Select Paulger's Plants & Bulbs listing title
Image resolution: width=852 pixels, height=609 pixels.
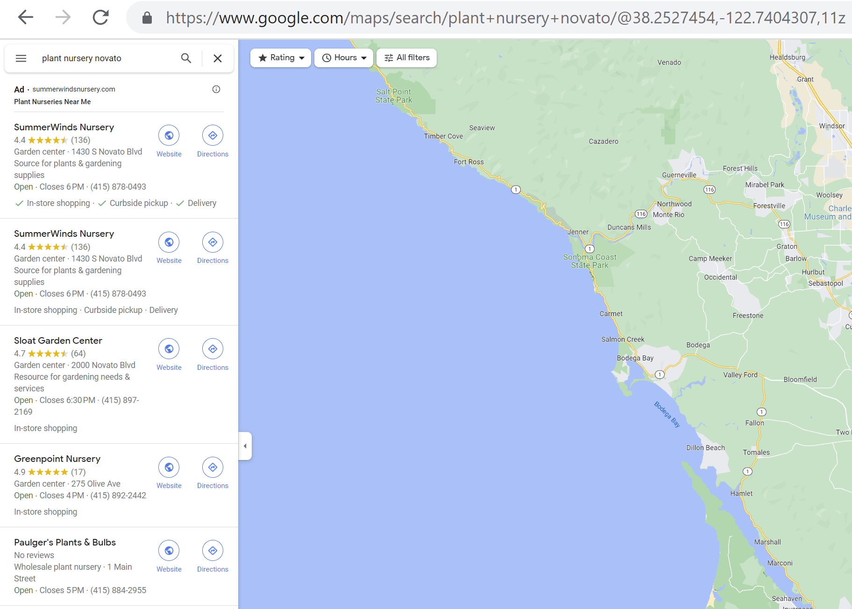[65, 542]
